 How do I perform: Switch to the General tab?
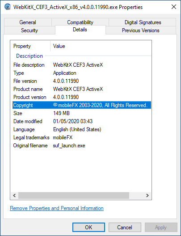(x=28, y=22)
